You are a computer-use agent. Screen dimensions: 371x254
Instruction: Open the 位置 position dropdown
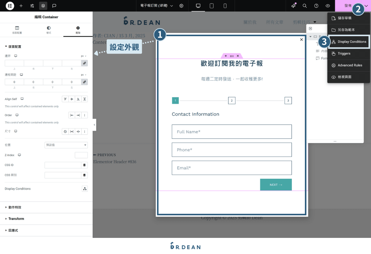coord(66,145)
